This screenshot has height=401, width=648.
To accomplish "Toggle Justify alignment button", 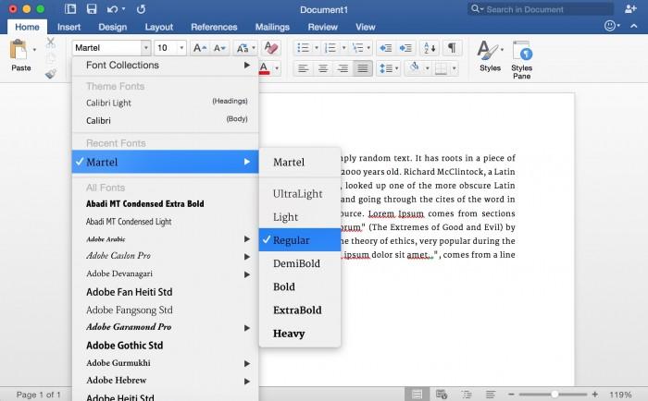I will (363, 68).
